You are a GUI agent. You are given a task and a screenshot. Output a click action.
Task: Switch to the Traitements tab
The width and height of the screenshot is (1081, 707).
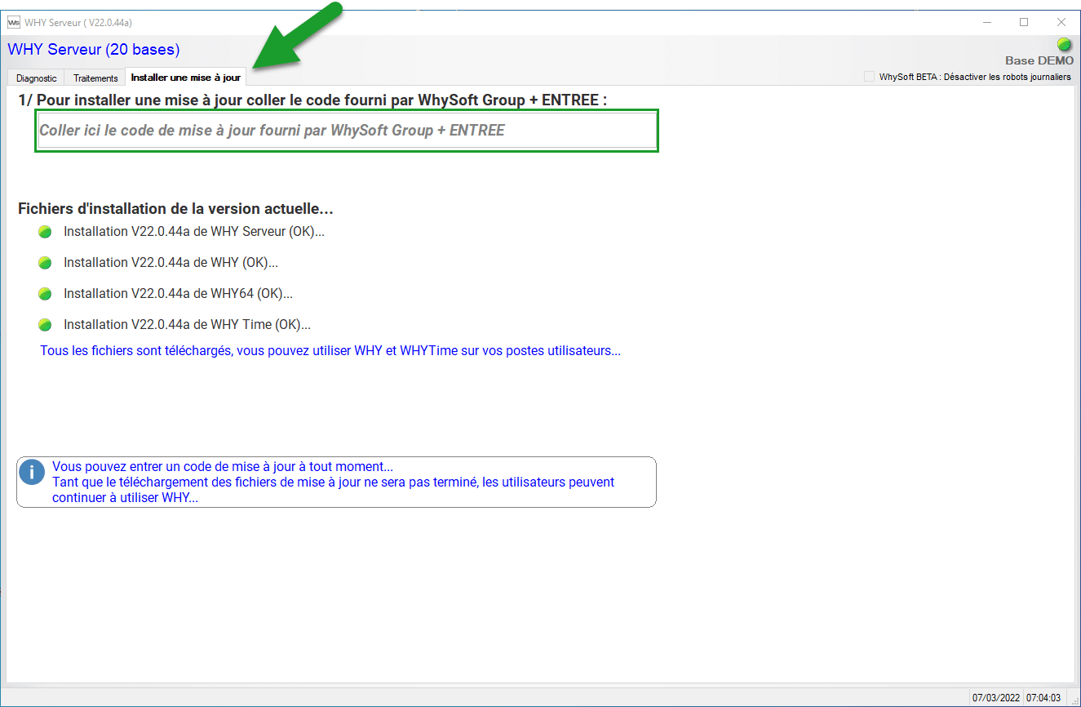pyautogui.click(x=95, y=78)
